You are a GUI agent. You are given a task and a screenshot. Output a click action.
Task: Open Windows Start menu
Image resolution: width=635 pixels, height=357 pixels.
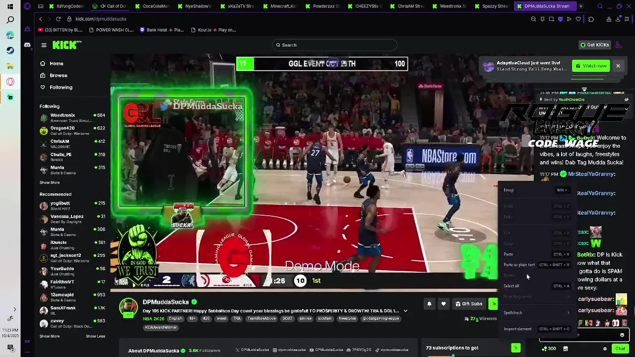click(x=10, y=6)
